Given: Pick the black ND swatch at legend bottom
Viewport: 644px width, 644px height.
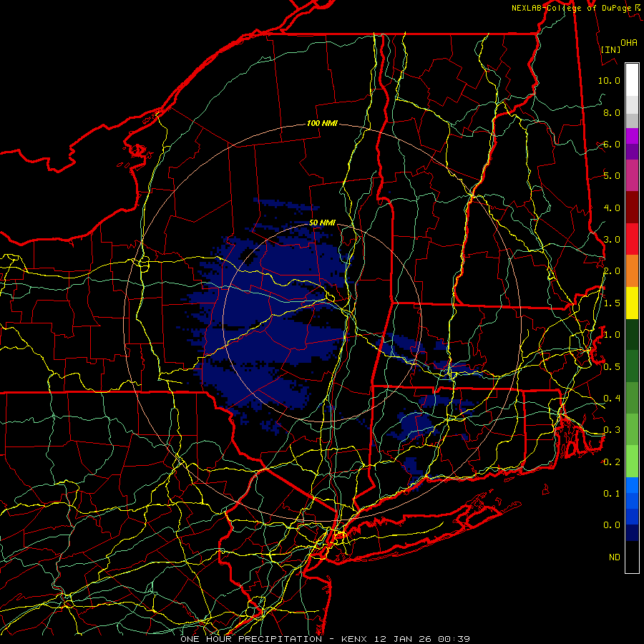Looking at the screenshot, I should coord(632,557).
